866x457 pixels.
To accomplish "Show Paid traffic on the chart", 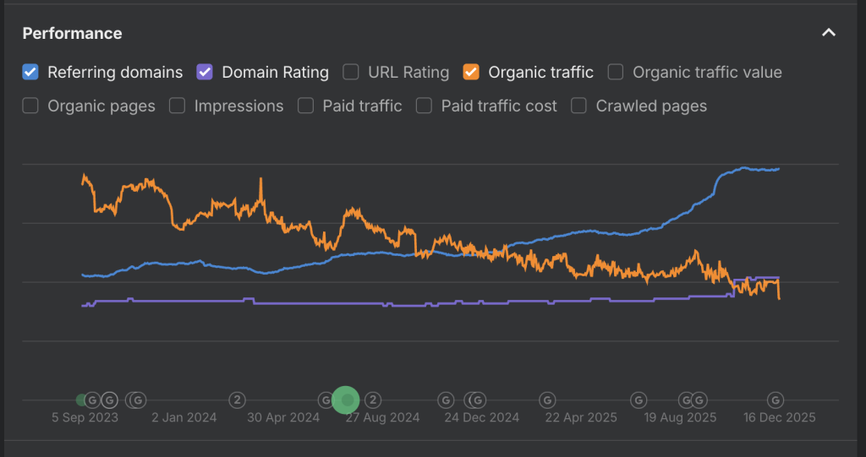I will click(x=305, y=106).
